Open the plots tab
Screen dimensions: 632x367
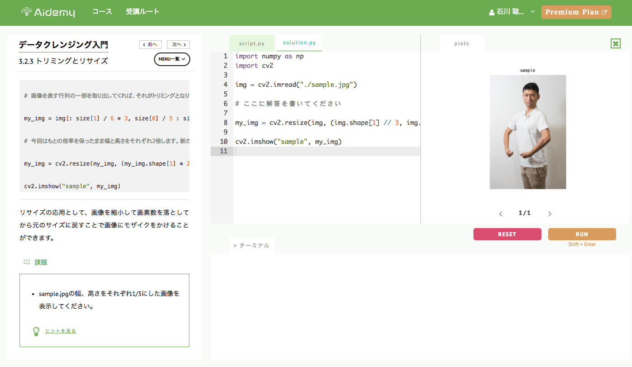[x=461, y=43]
